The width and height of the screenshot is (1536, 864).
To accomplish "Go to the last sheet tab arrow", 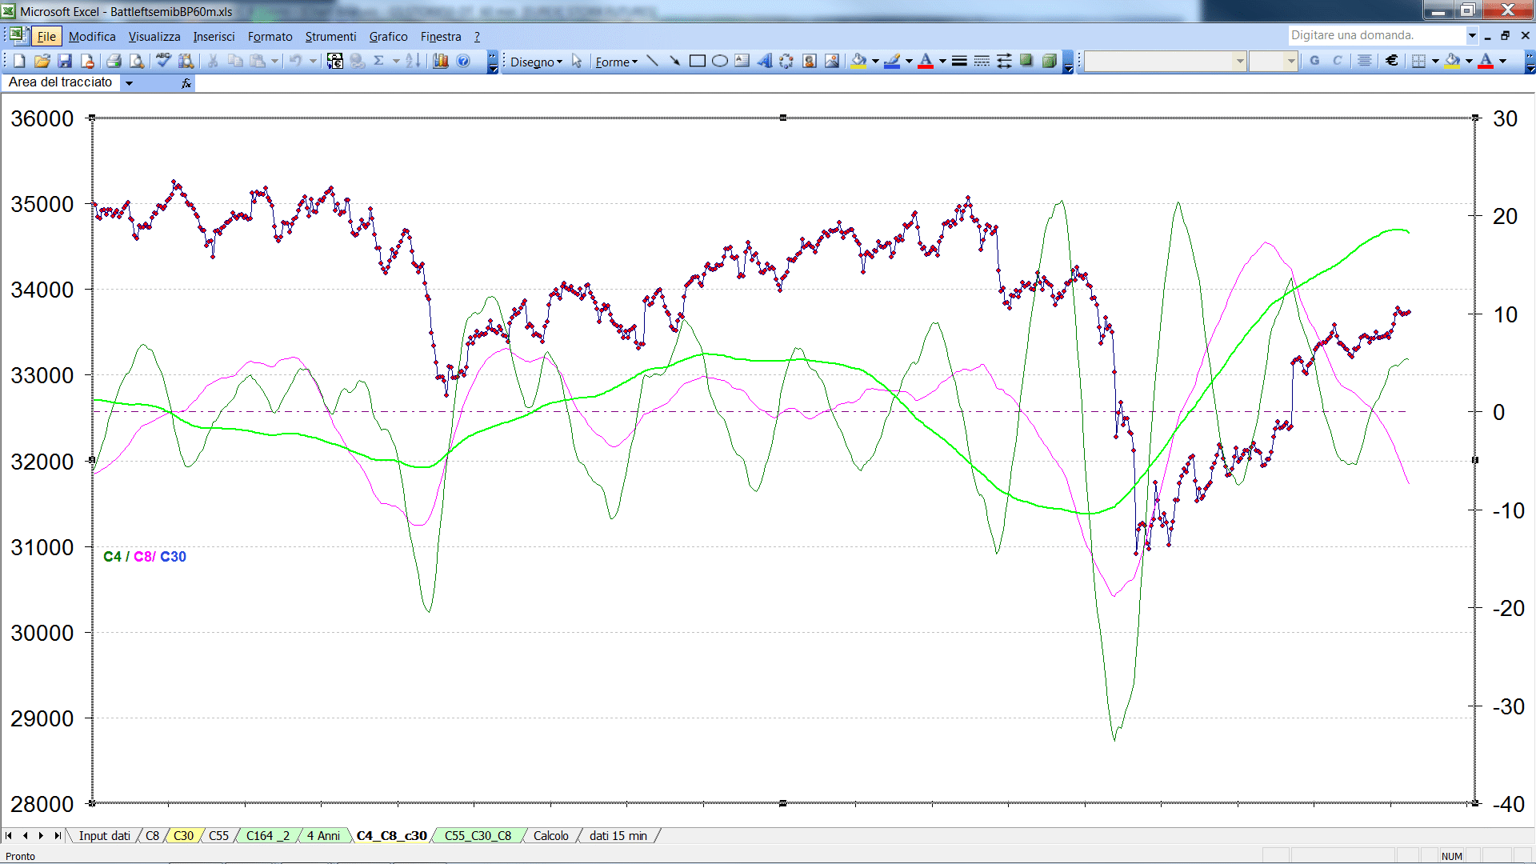I will click(x=57, y=836).
